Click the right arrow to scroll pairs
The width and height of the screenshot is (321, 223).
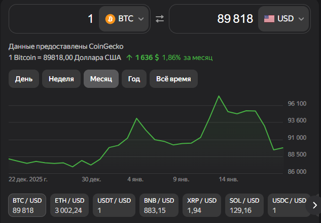click(x=314, y=205)
